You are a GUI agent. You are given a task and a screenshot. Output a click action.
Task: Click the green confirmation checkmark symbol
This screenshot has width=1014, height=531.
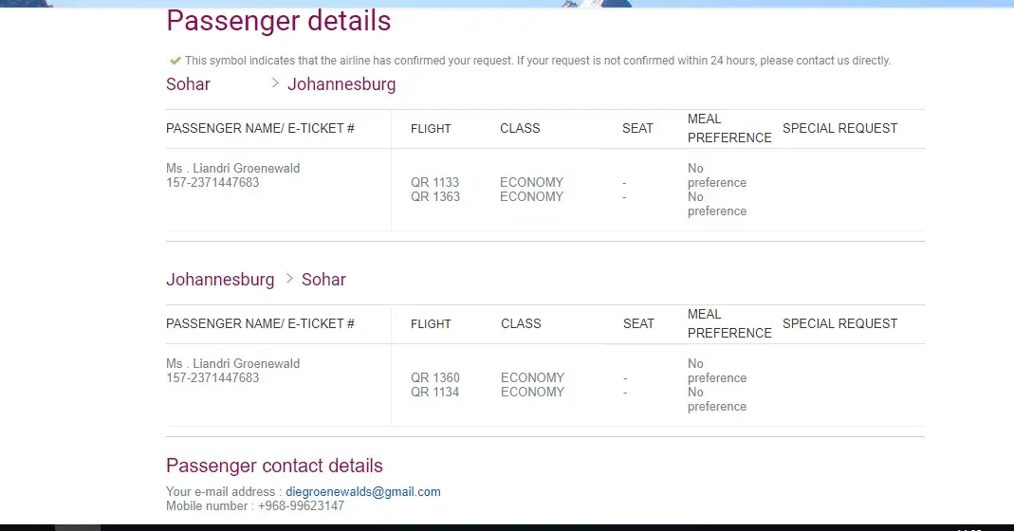(175, 61)
